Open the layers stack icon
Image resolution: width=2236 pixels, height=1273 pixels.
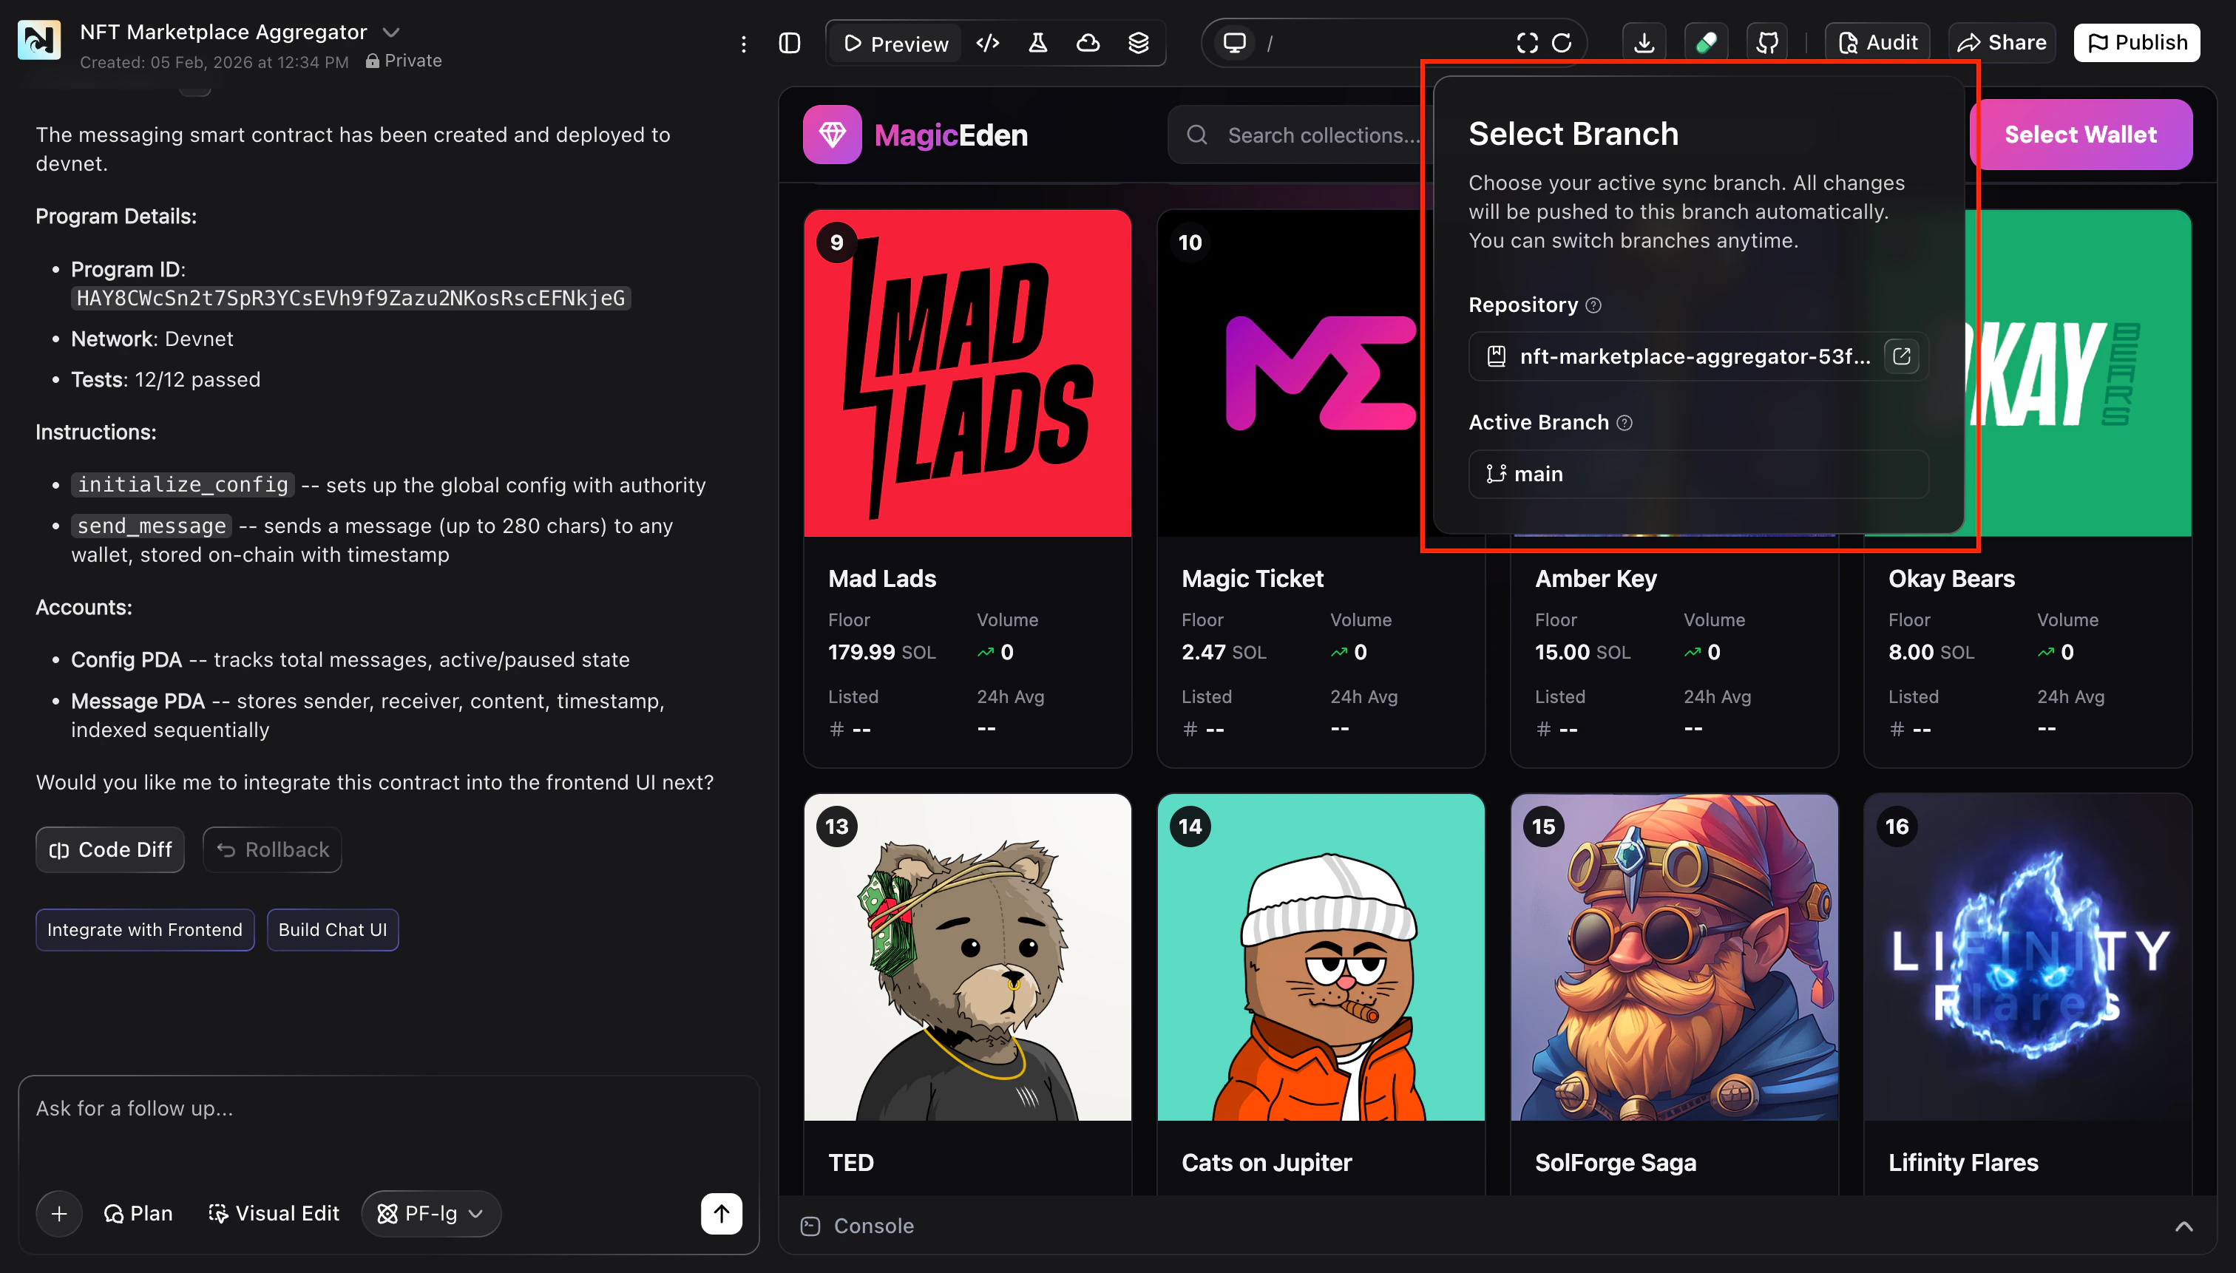coord(1138,43)
